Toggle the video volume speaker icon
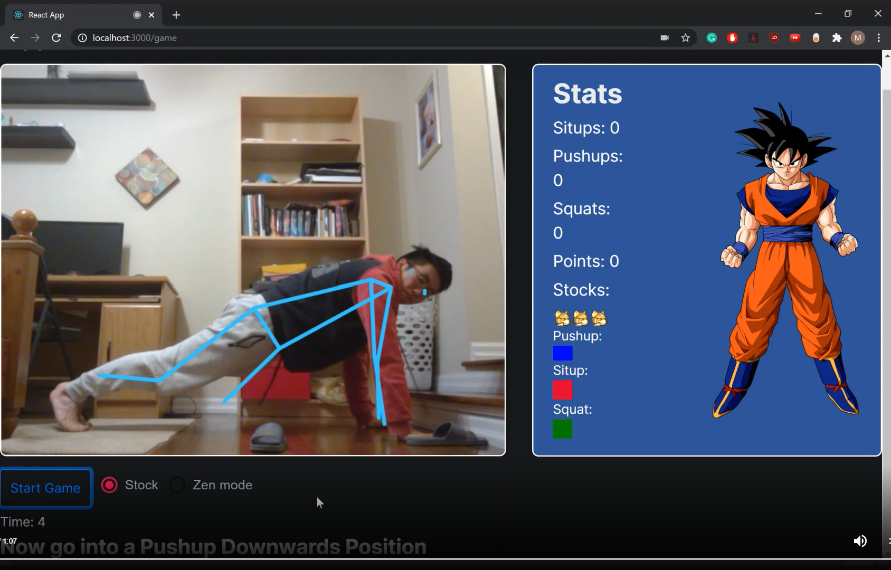Image resolution: width=891 pixels, height=570 pixels. (x=860, y=541)
